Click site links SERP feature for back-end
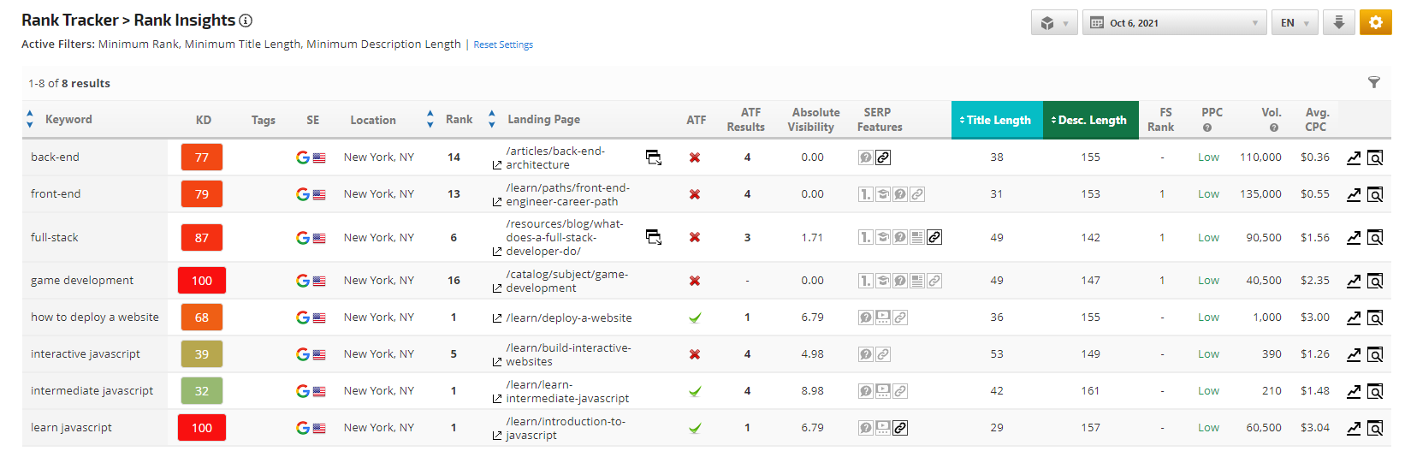This screenshot has height=463, width=1405. (883, 157)
